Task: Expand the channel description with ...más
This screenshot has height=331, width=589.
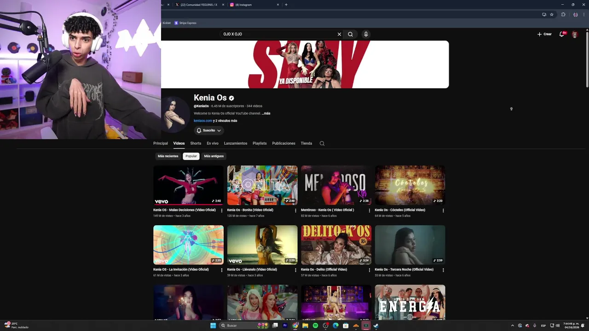Action: (x=266, y=113)
